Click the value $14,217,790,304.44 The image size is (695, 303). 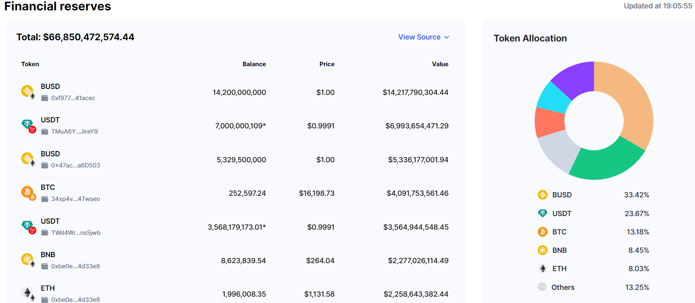tap(415, 92)
